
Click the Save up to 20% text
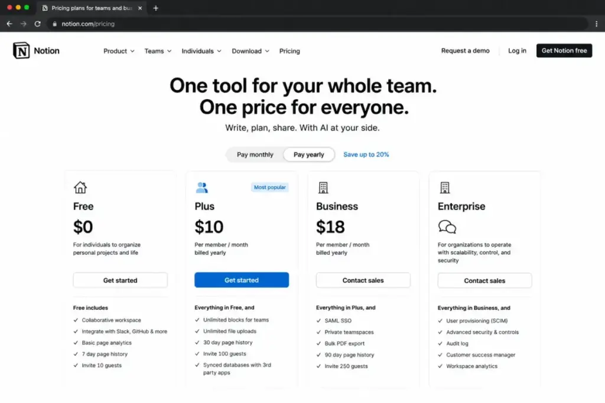tap(366, 155)
